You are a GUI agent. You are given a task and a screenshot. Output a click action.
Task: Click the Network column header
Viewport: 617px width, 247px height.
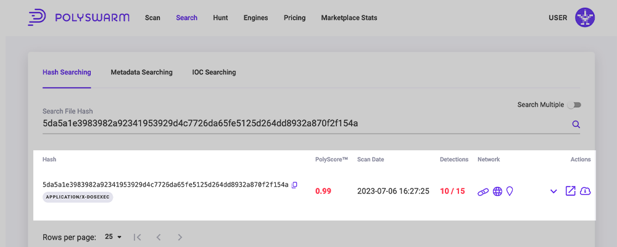(489, 160)
